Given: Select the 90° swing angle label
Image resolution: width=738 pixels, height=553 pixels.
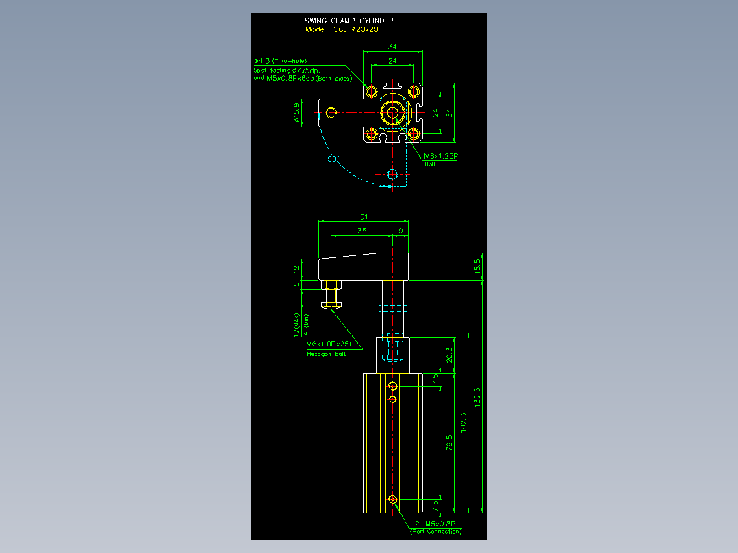Looking at the screenshot, I should pos(333,159).
